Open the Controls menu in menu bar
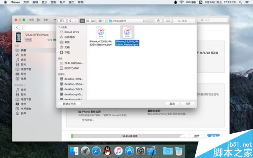Image resolution: width=253 pixels, height=158 pixels. [54, 2]
